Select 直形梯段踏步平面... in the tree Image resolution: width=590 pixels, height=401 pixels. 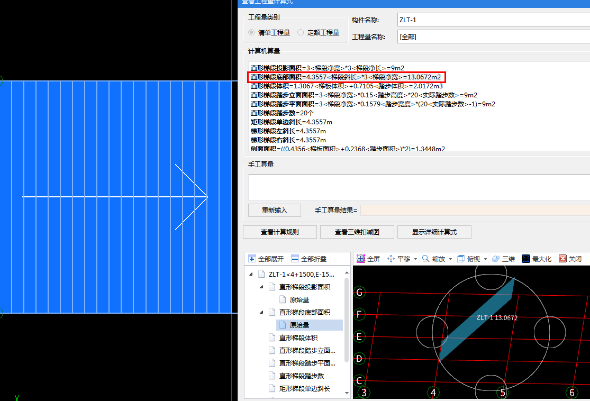[x=307, y=363]
